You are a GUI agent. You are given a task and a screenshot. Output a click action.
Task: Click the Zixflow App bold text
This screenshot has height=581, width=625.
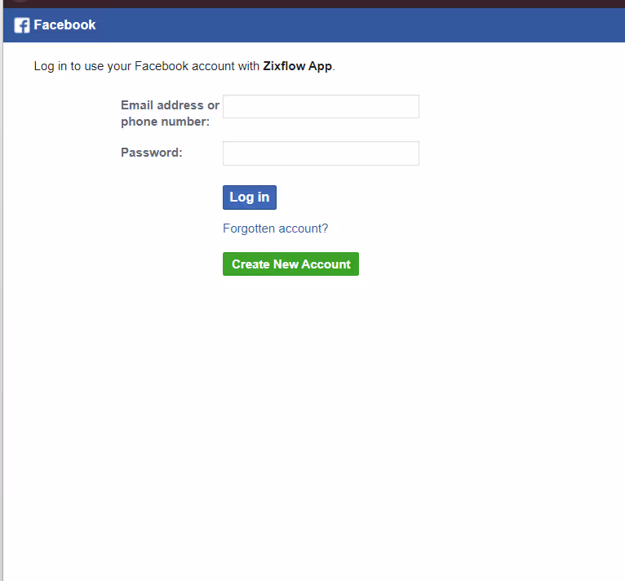click(x=297, y=66)
